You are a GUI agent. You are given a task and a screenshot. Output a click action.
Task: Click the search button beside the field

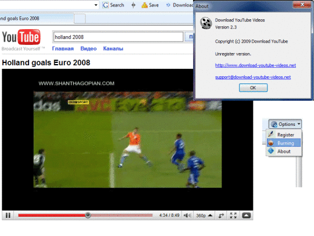tap(189, 37)
